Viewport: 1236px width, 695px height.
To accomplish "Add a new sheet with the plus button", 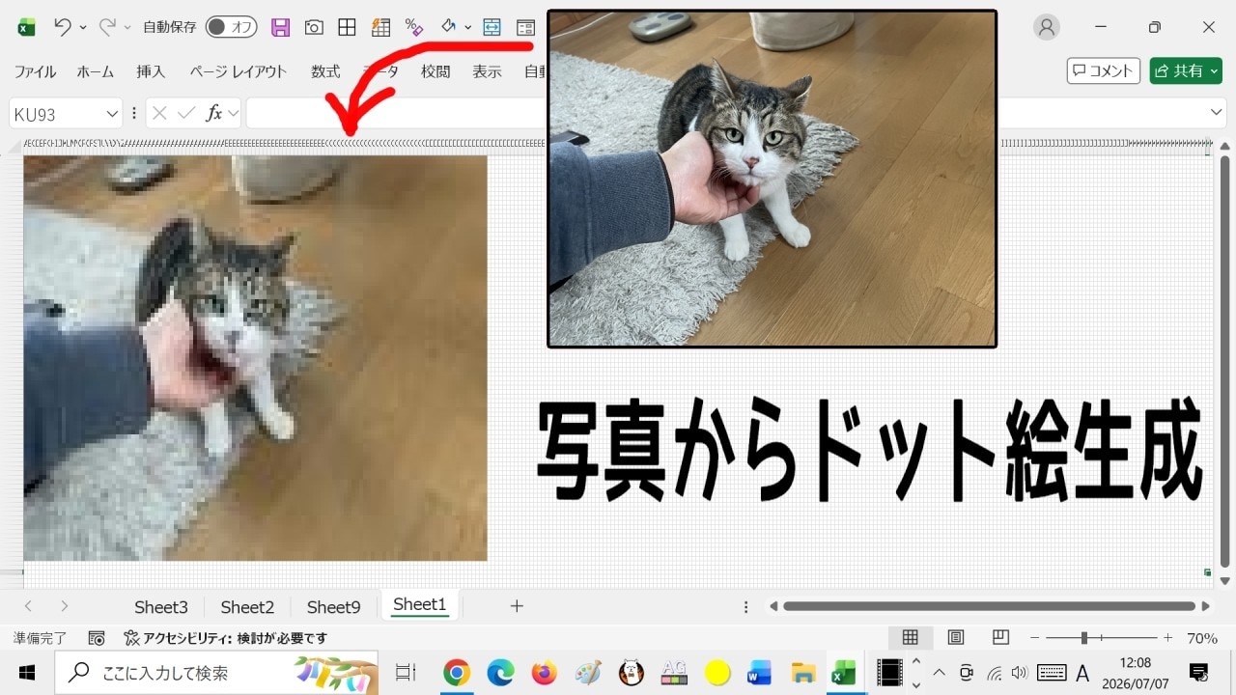I will [517, 606].
